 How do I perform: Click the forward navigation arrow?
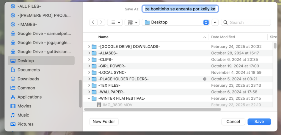[x=101, y=22]
